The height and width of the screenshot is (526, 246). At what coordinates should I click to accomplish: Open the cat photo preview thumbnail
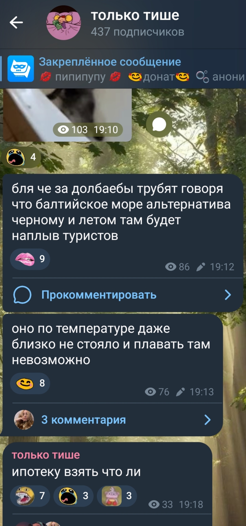click(x=67, y=115)
